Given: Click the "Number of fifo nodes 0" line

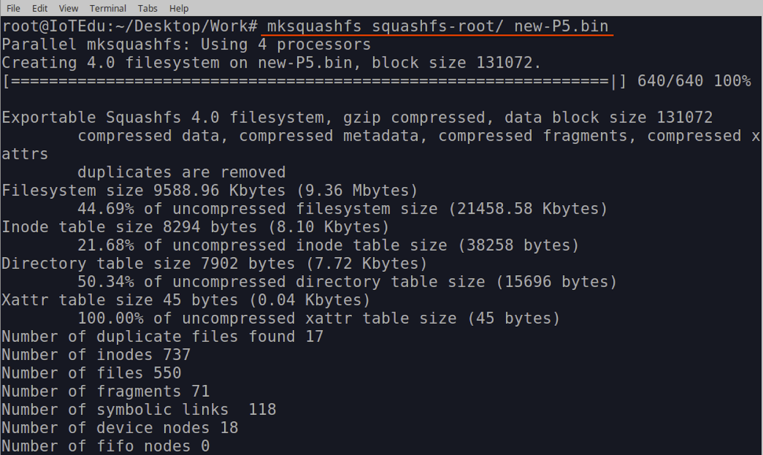Looking at the screenshot, I should click(105, 446).
